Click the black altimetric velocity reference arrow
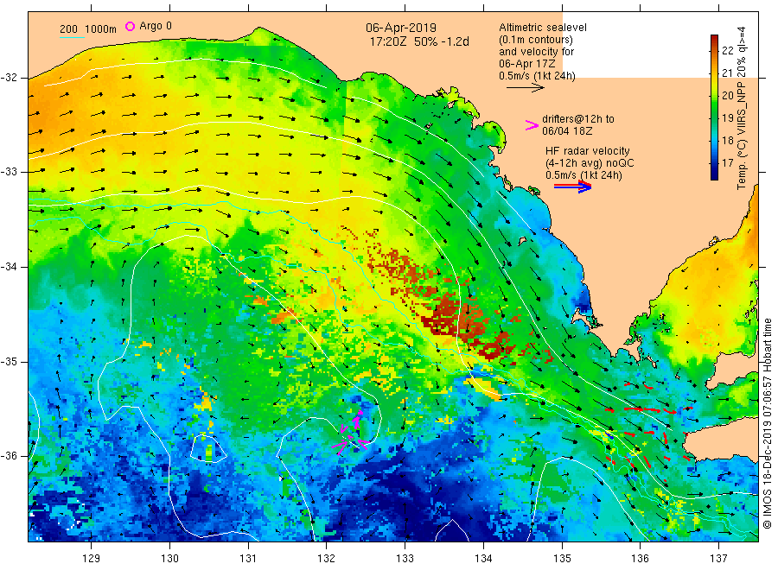The image size is (778, 570). (525, 88)
